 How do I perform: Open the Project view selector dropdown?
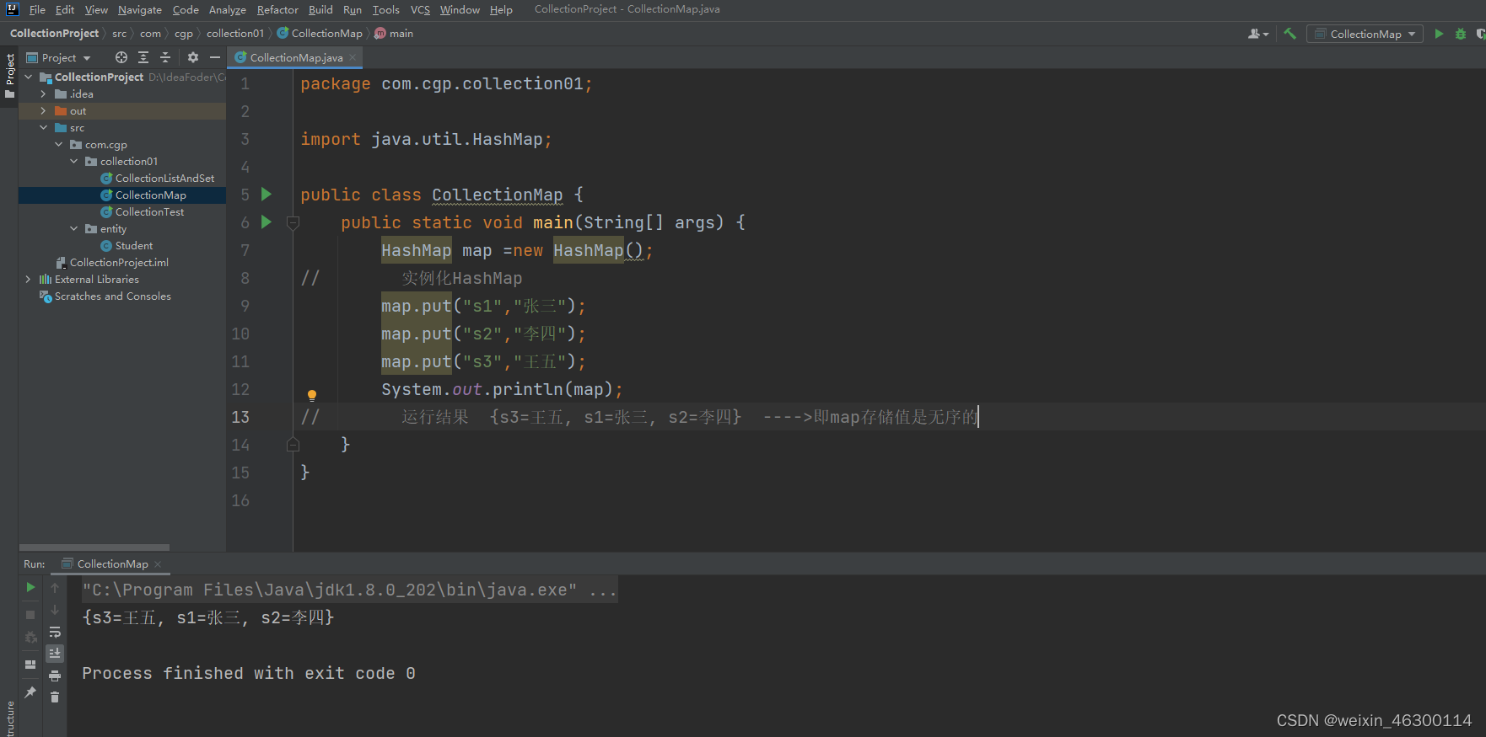click(x=59, y=57)
